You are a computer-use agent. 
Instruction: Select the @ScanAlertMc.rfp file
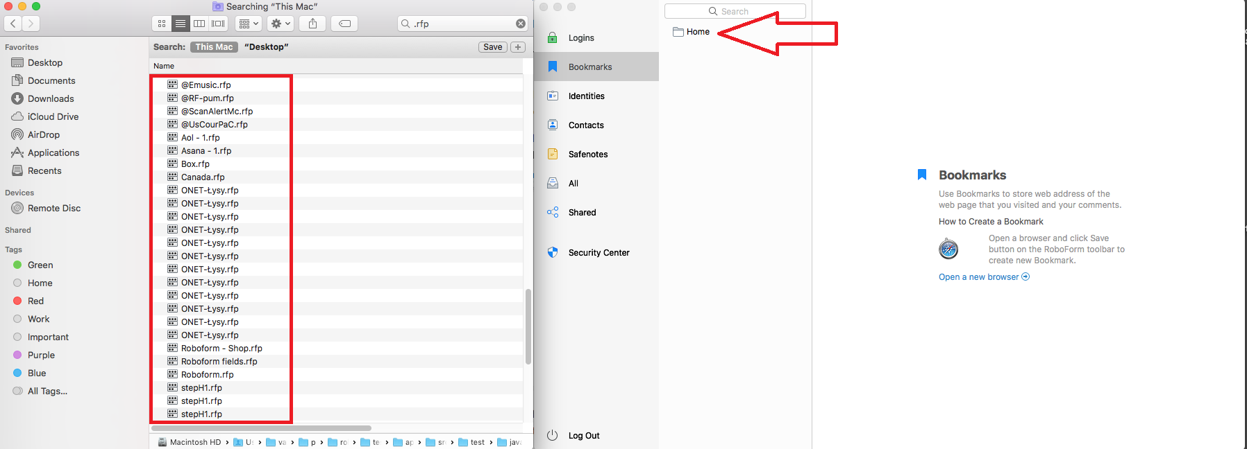(217, 111)
